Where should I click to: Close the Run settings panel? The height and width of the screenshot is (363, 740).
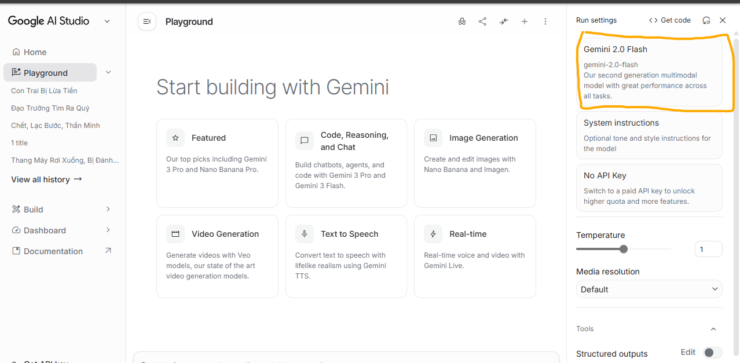pyautogui.click(x=723, y=20)
